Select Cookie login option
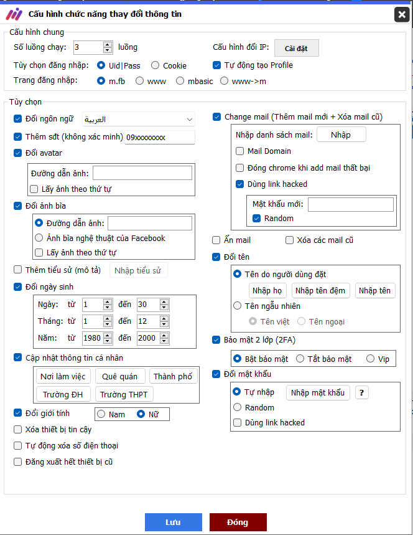Screen dimensions: 413x535 [x=155, y=65]
